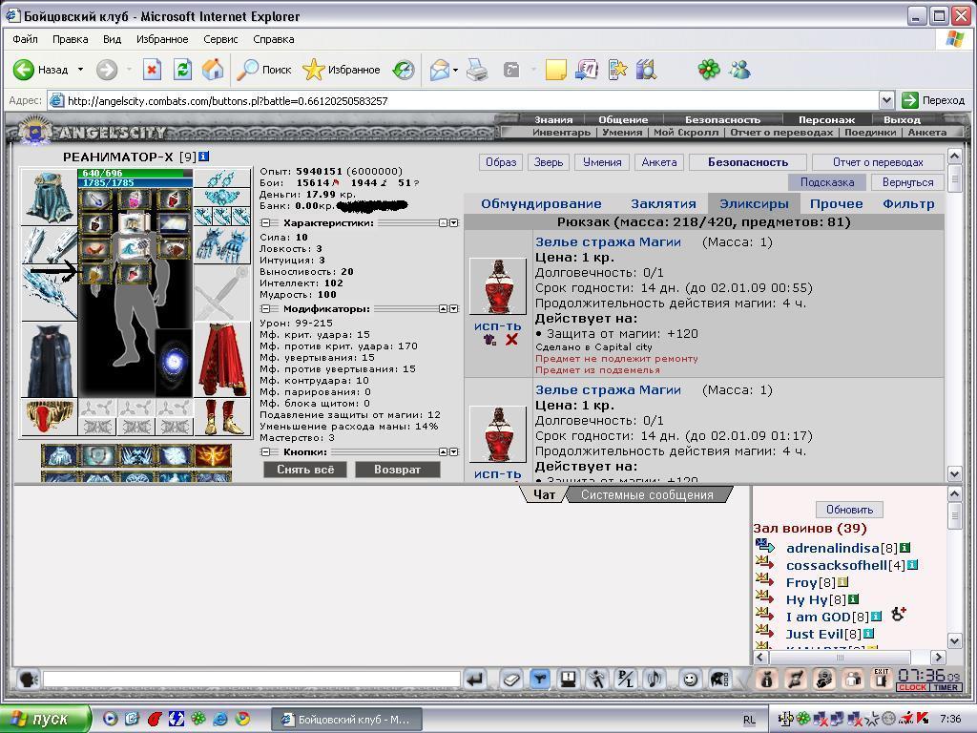Select the ice gloves equipment slot
Screen dimensions: 977x733
pos(222,246)
